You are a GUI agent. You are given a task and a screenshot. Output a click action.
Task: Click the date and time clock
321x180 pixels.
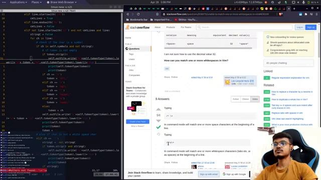click(160, 2)
